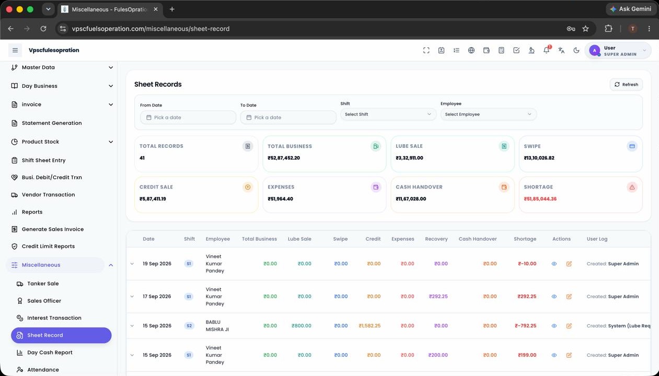
Task: Open Vendor Transaction page
Action: click(x=48, y=195)
